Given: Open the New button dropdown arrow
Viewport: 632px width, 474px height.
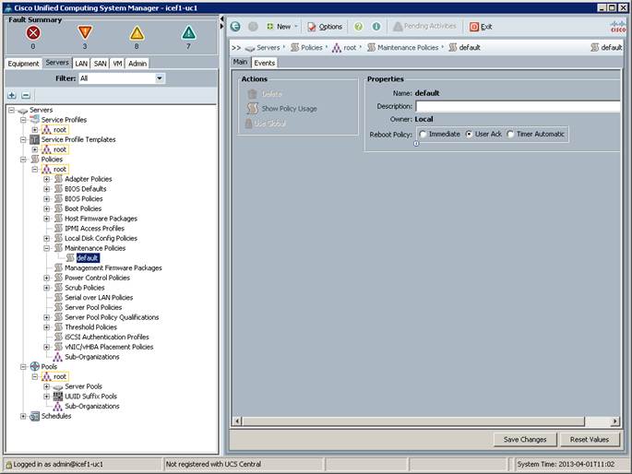Looking at the screenshot, I should [x=296, y=27].
